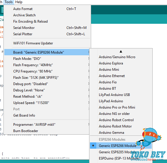This screenshot has height=163, width=167.
Task: Click Burn Bootloader
Action: [47, 131]
